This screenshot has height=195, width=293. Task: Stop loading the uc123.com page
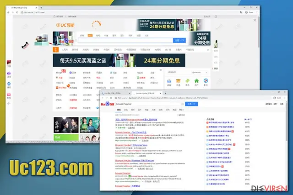17,12
